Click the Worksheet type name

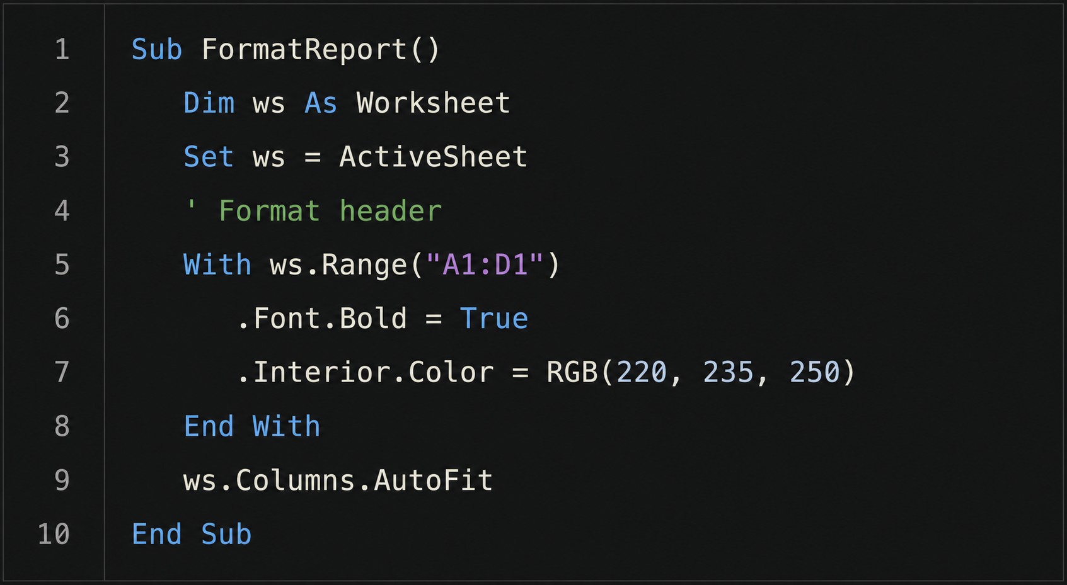click(x=433, y=103)
